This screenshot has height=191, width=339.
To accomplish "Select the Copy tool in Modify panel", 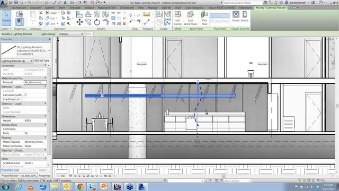I will tap(88, 22).
